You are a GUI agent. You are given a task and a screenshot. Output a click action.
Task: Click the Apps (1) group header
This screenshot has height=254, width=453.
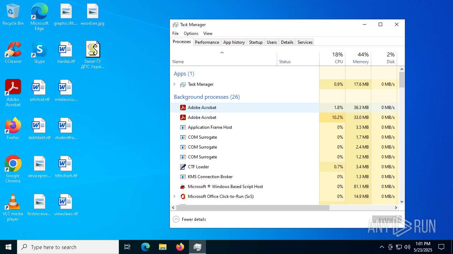point(184,74)
